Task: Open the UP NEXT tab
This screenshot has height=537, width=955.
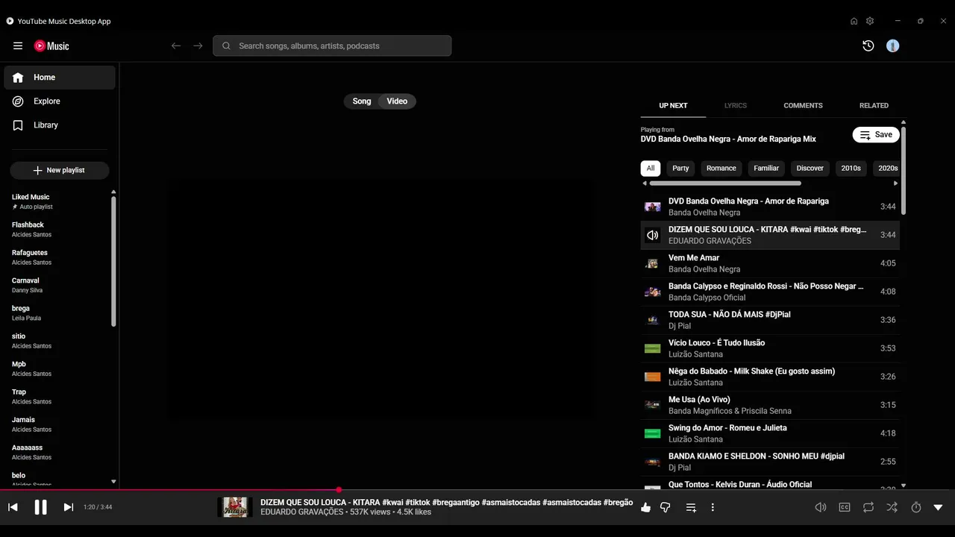Action: click(673, 105)
